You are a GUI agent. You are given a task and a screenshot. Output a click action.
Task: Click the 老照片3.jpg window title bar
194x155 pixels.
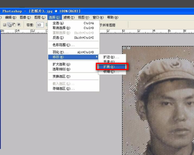pos(97,11)
